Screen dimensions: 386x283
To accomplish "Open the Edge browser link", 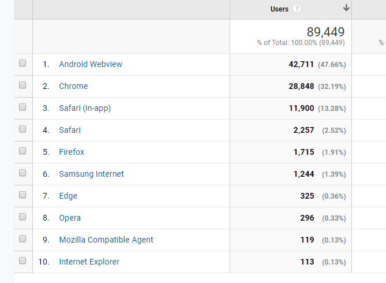I will (x=68, y=196).
